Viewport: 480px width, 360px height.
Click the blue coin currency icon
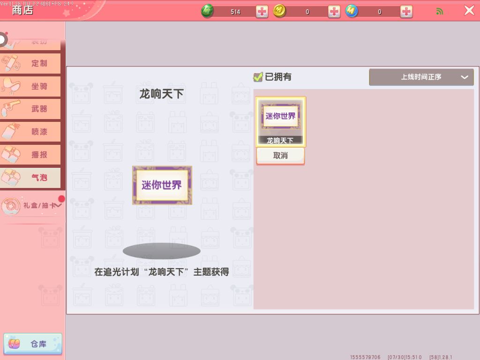tap(352, 11)
